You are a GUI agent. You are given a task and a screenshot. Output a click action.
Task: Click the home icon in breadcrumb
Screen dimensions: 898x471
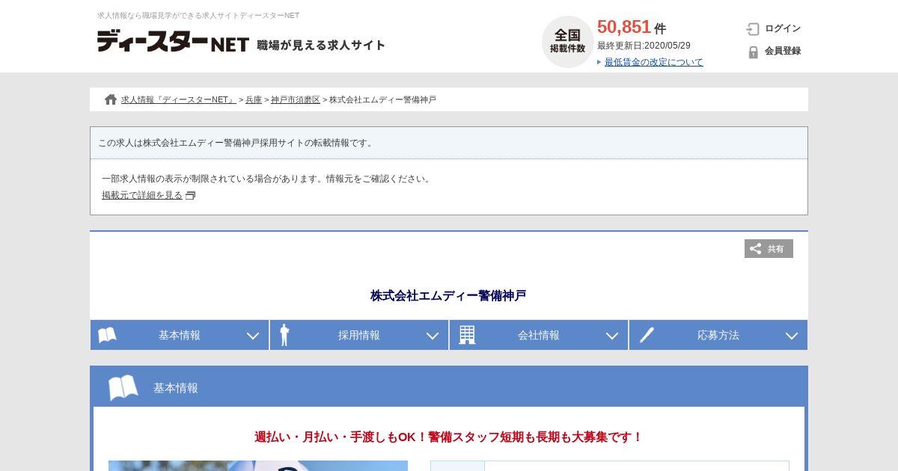pos(111,99)
